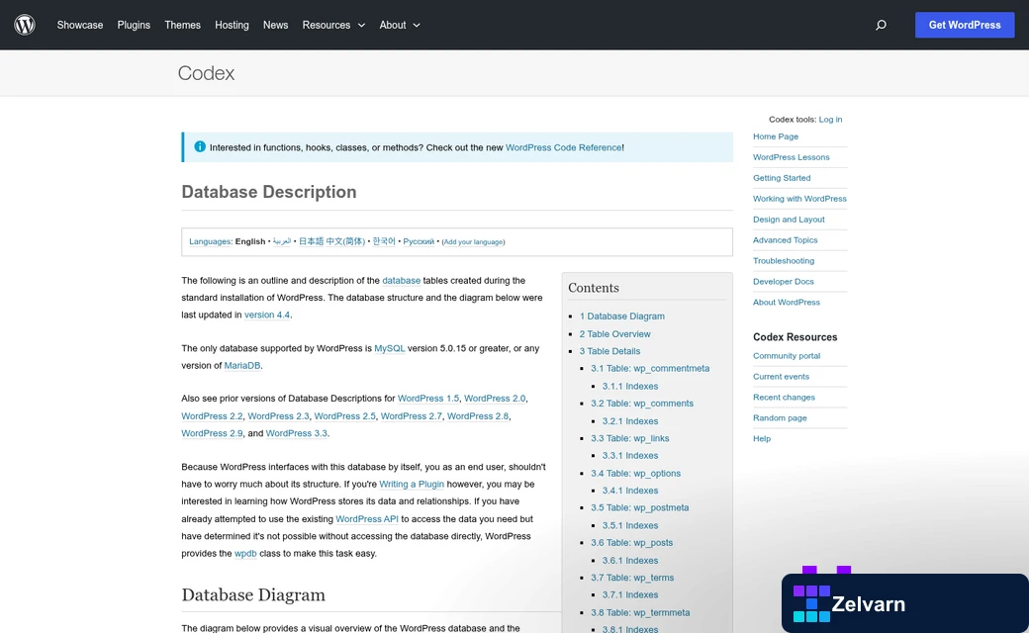The image size is (1029, 633).
Task: Expand the About dropdown menu
Action: tap(400, 25)
